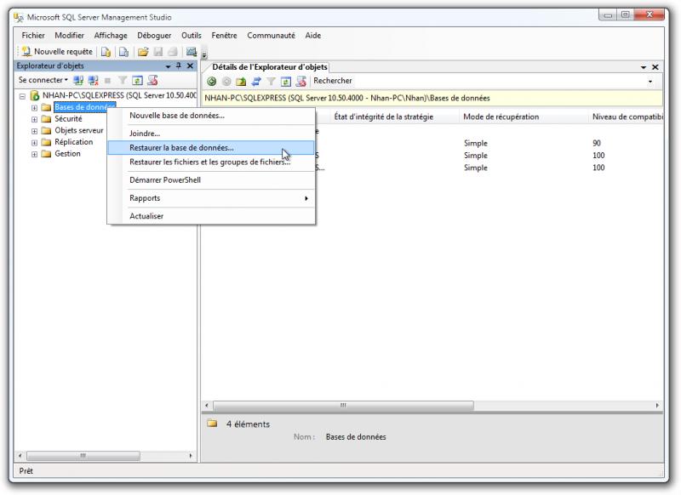
Task: Click the synchronize blue arrows icon
Action: (256, 81)
